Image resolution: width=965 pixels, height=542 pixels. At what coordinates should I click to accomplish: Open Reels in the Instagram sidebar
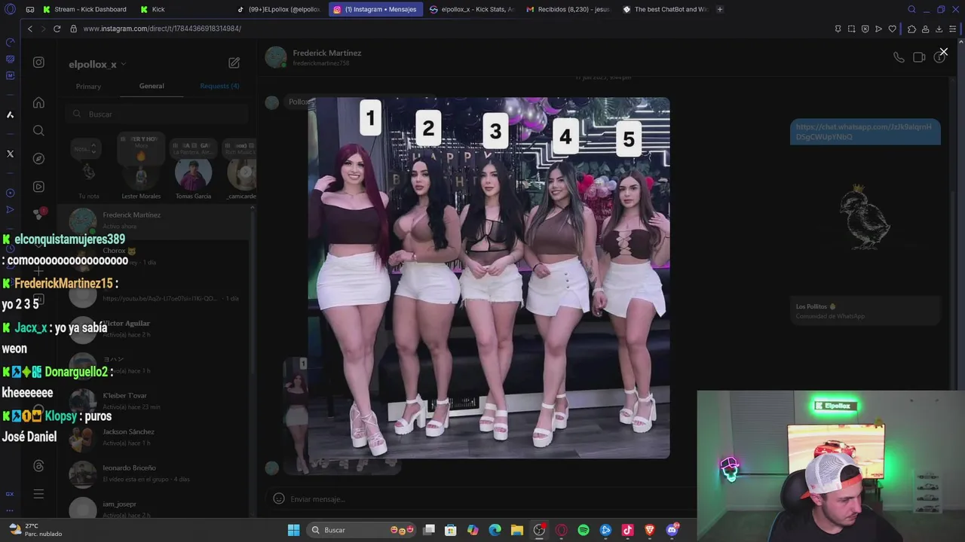pyautogui.click(x=38, y=187)
